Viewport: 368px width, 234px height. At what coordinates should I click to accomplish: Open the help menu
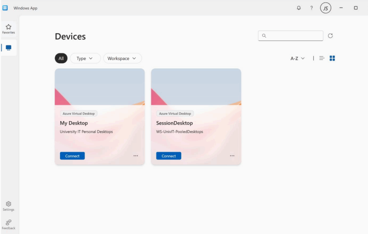click(311, 8)
